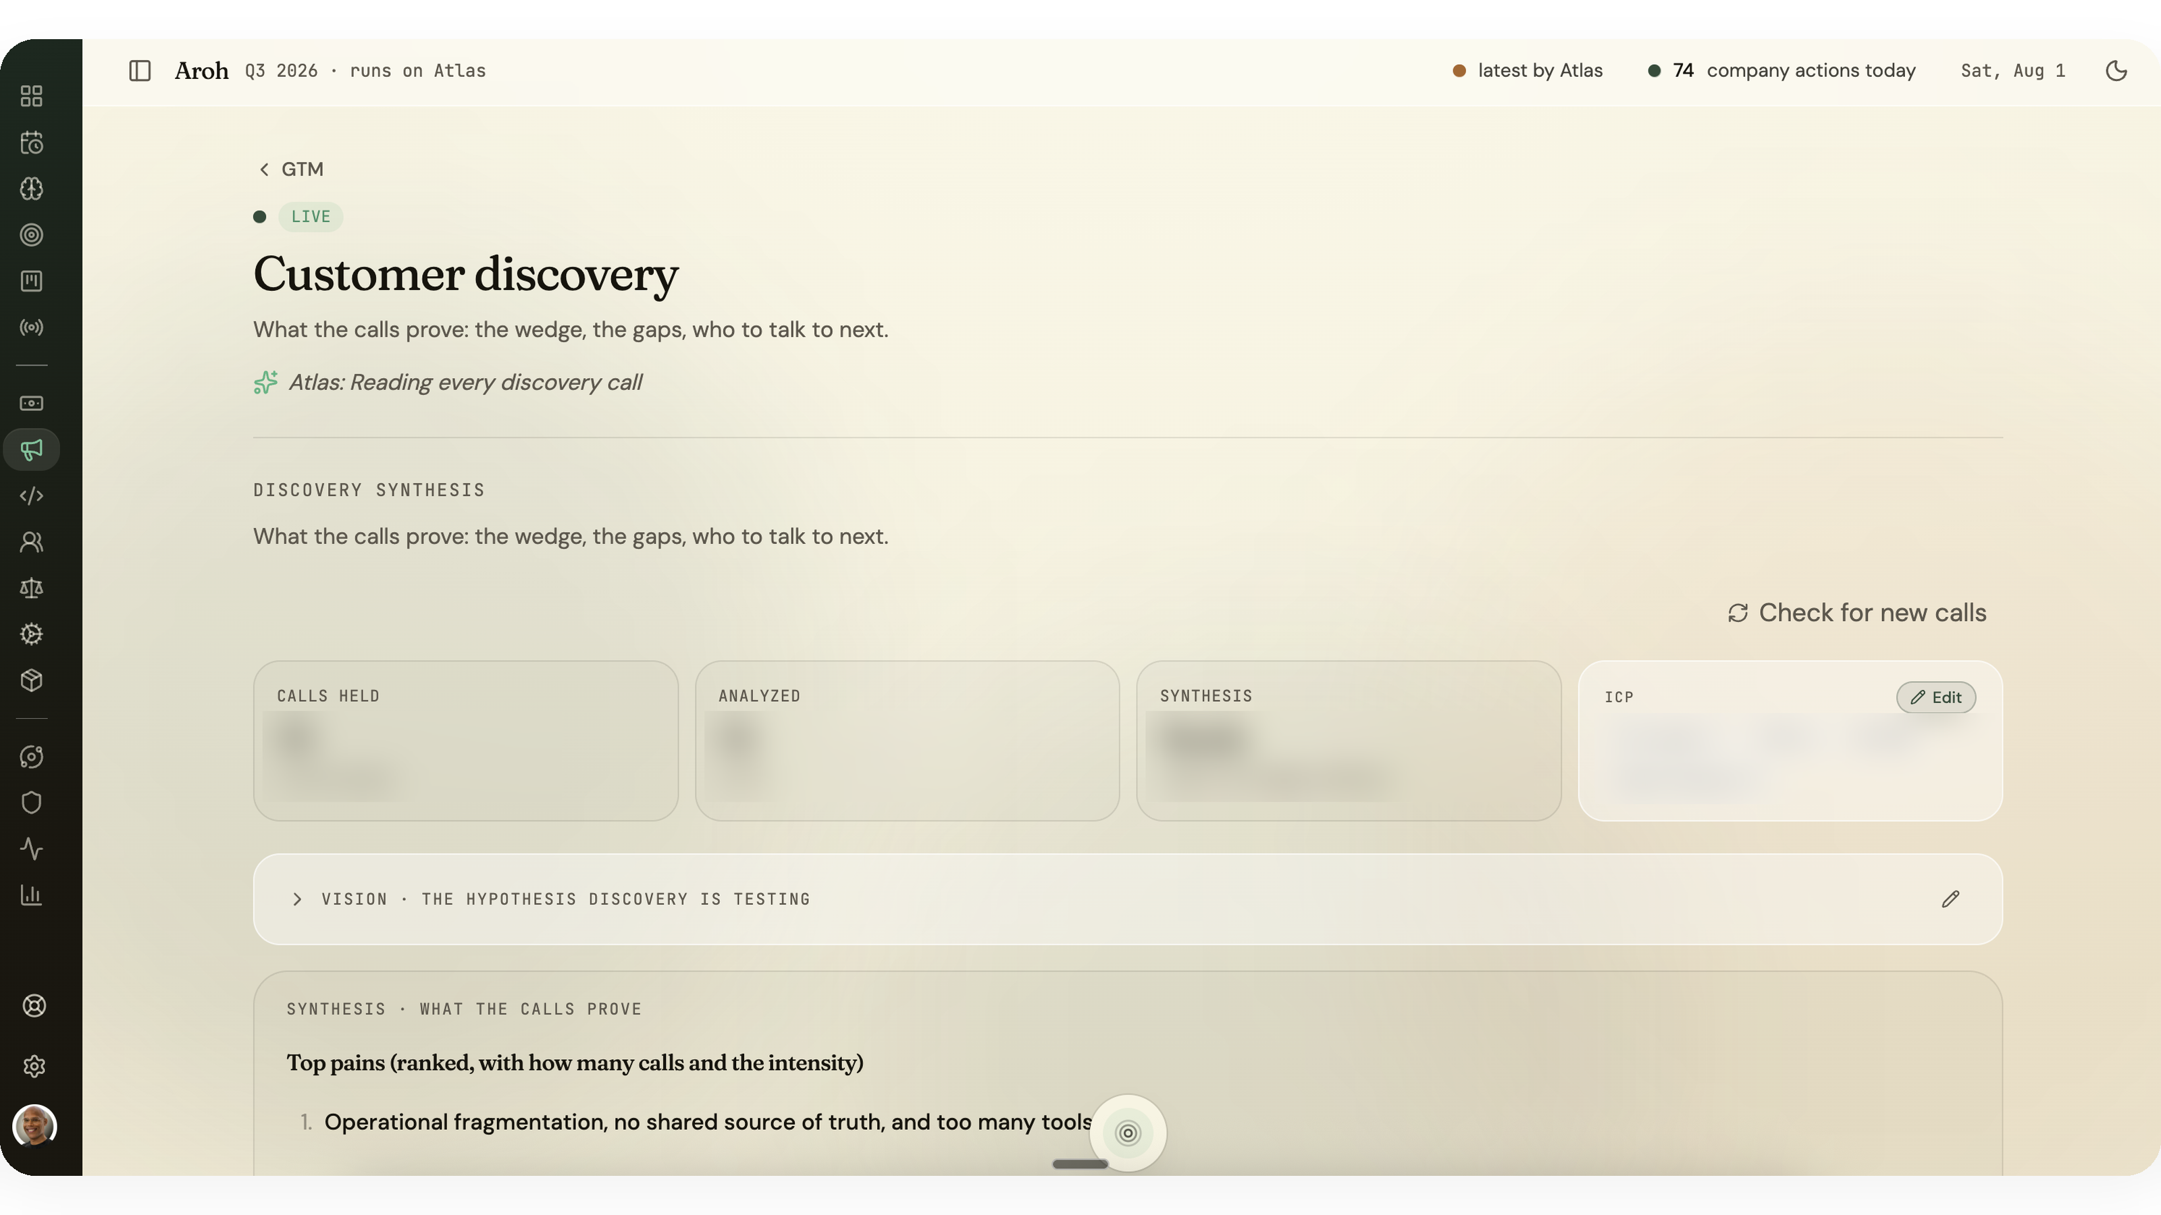Image resolution: width=2161 pixels, height=1215 pixels.
Task: Open the cog wheel operations sidebar icon
Action: click(x=31, y=634)
